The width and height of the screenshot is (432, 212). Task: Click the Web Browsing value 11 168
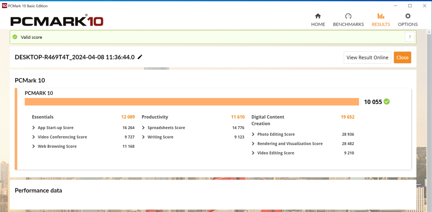click(128, 146)
